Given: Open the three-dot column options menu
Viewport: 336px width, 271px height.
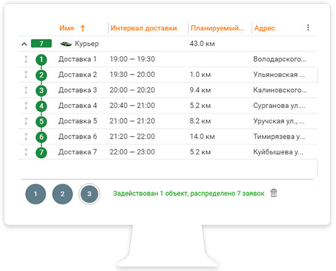Looking at the screenshot, I should [x=308, y=27].
